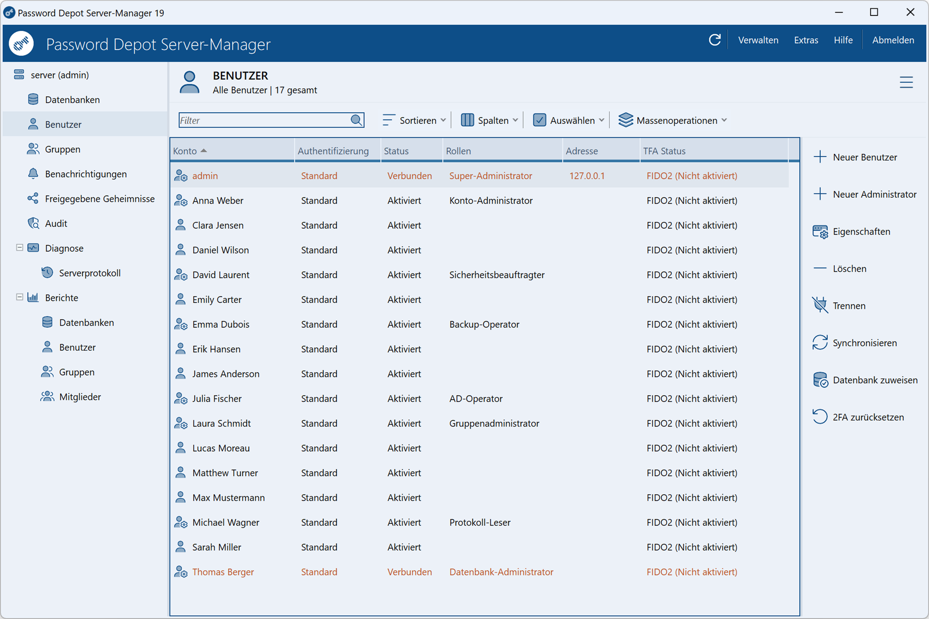929x619 pixels.
Task: Click the Benachrichtigungen bell icon
Action: point(33,174)
